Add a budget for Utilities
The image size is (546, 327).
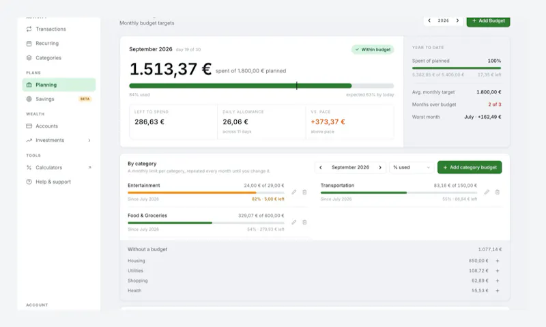[x=498, y=270]
